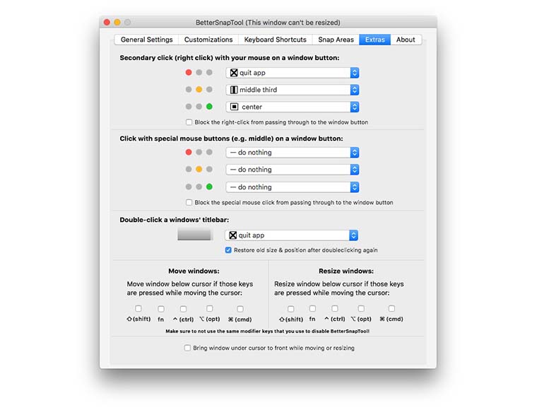537x410 pixels.
Task: Open the right-click red button action dropdown
Action: click(292, 73)
